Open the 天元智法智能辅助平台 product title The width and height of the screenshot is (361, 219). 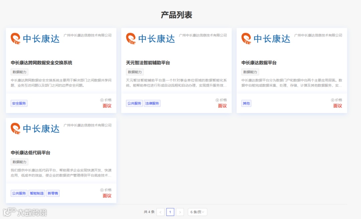148,63
